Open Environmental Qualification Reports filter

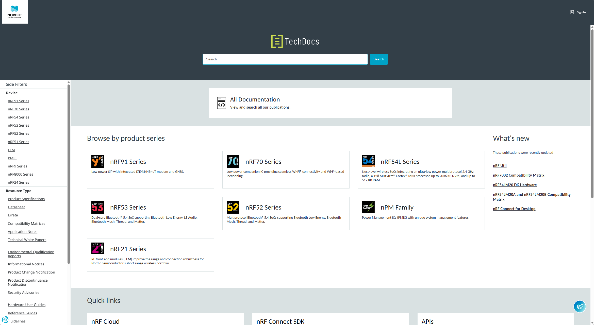pyautogui.click(x=31, y=254)
